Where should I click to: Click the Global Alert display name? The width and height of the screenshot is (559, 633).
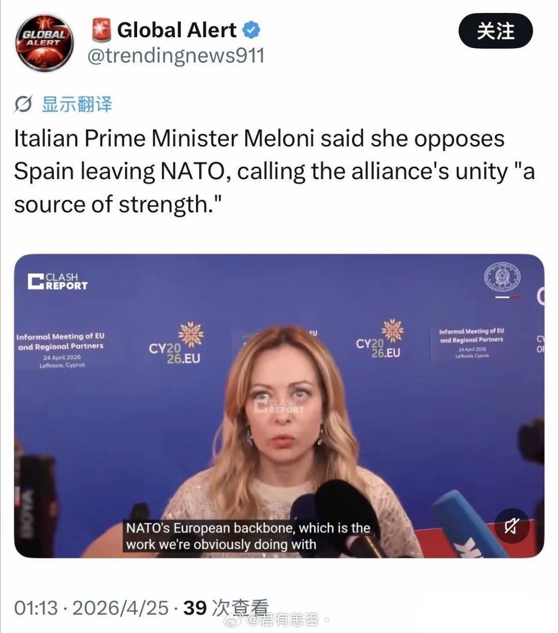click(x=177, y=30)
